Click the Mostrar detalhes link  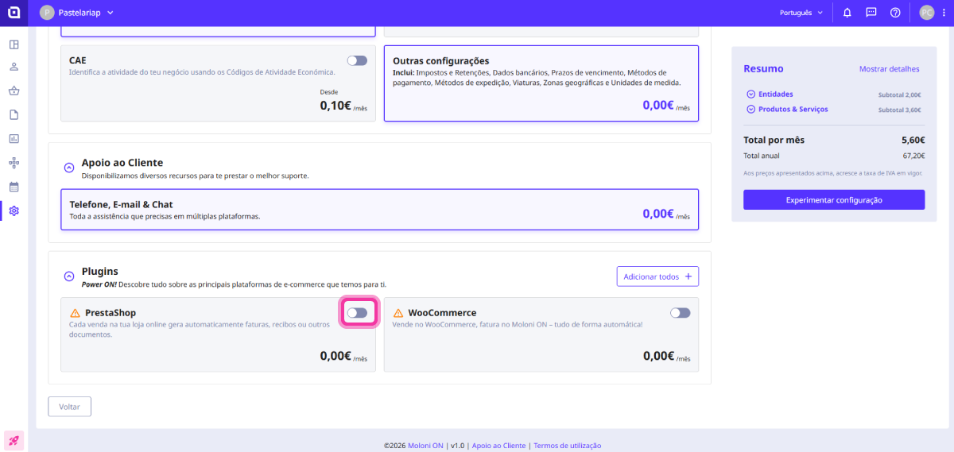[889, 69]
